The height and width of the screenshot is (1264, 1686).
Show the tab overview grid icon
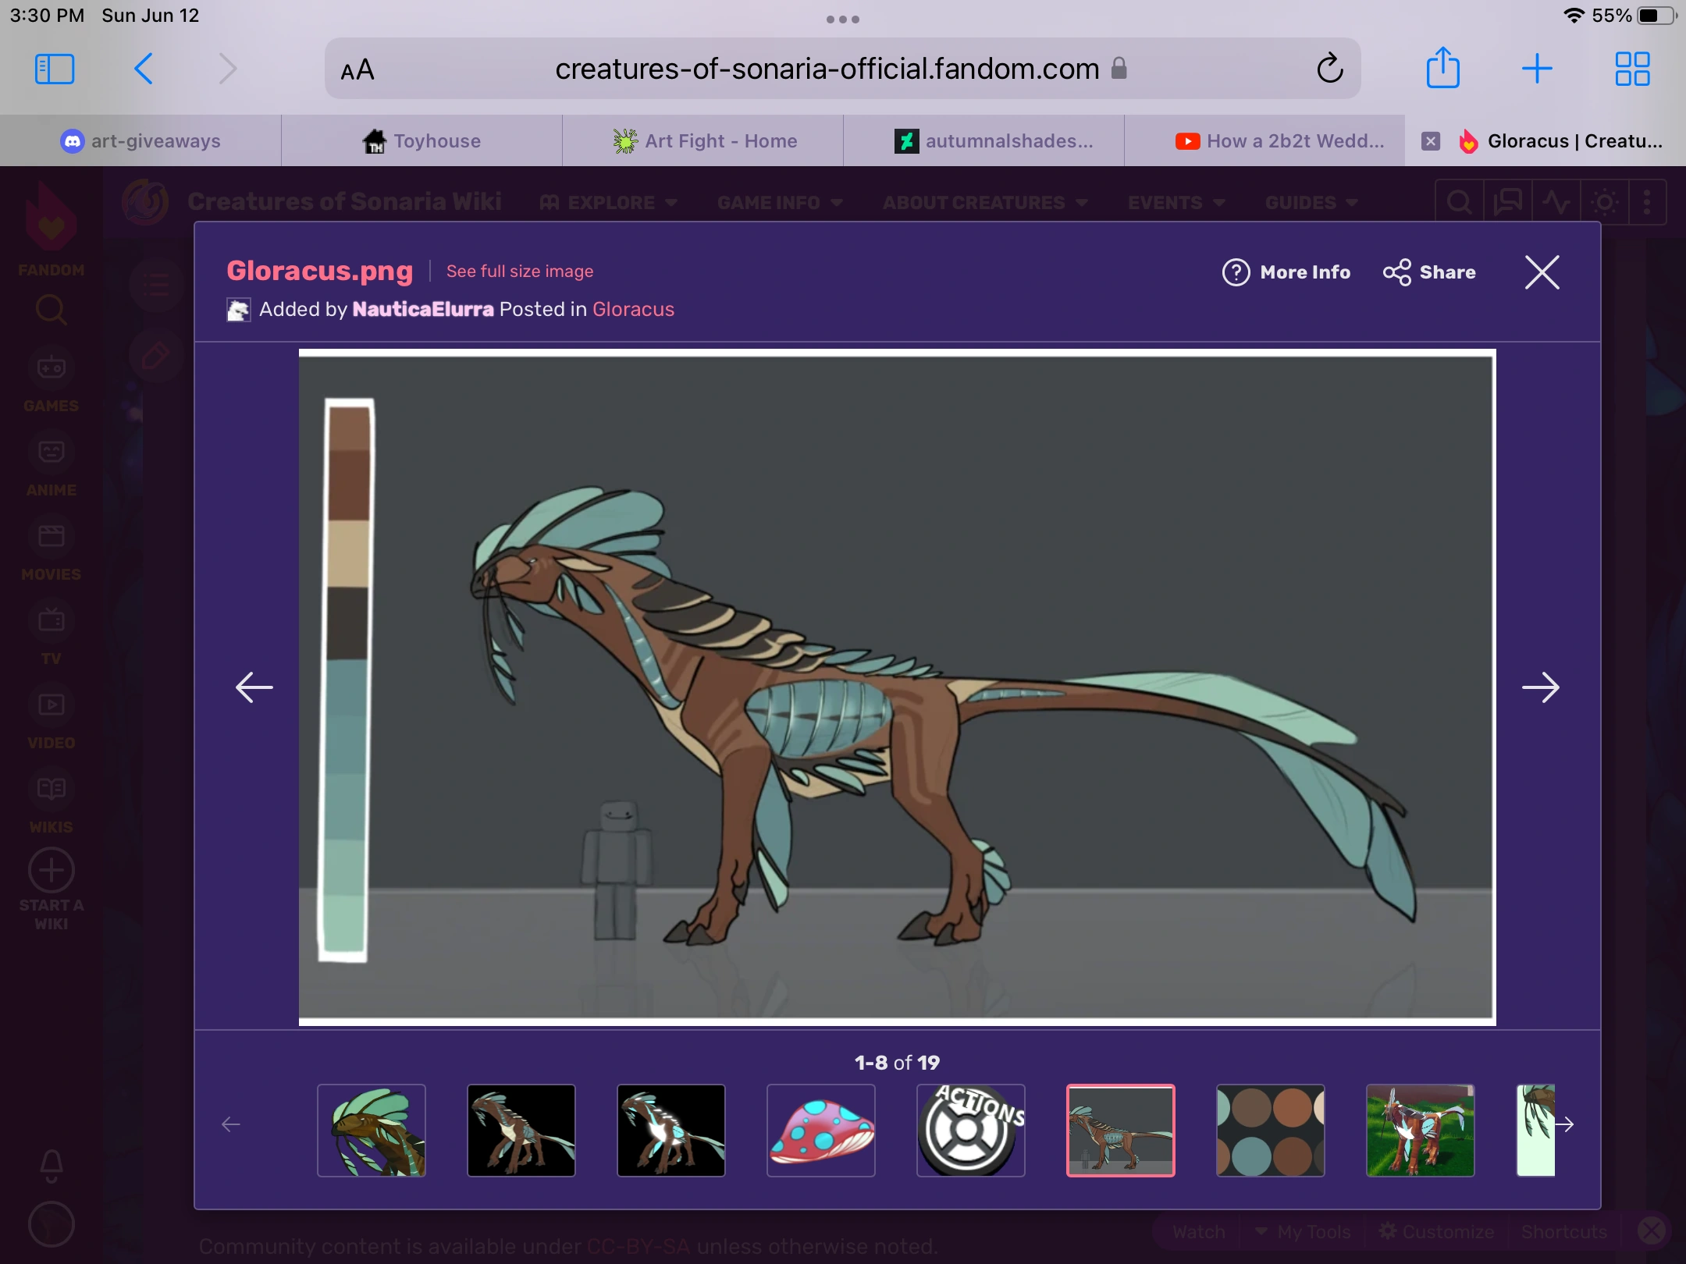[x=1631, y=69]
